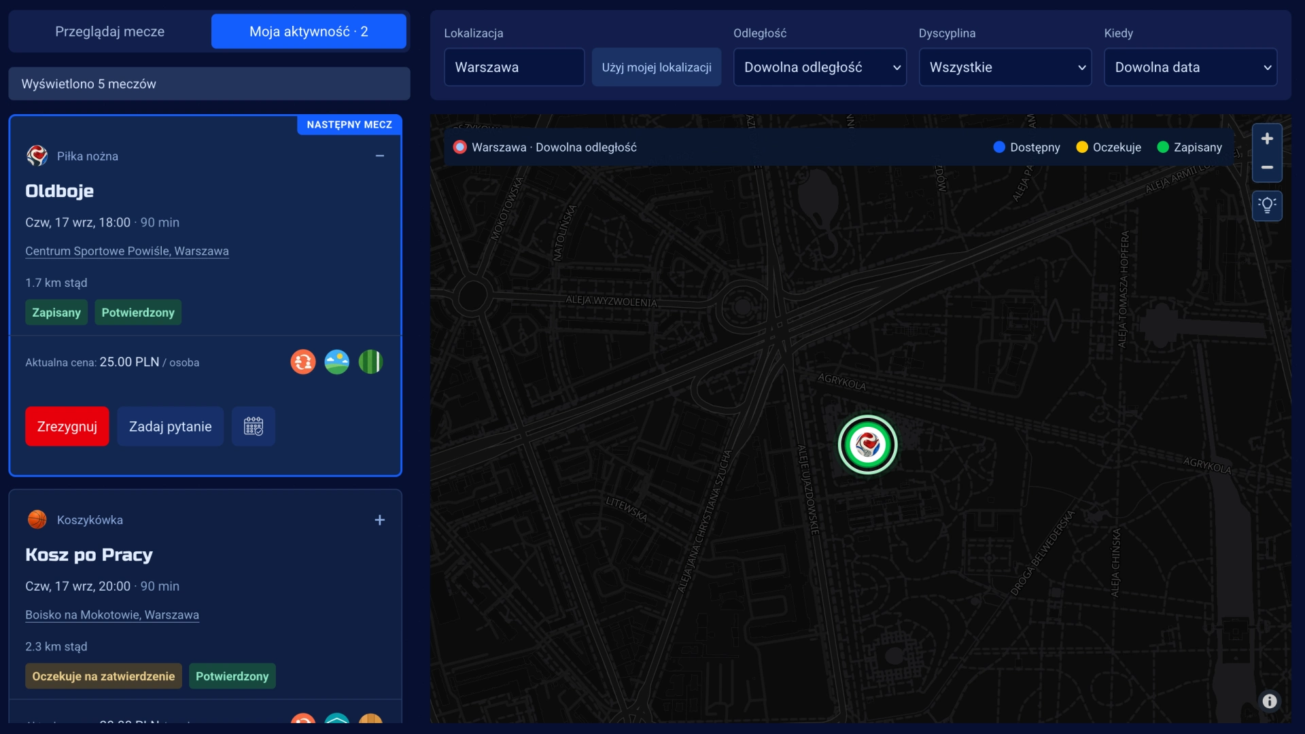Click the yellow Oczekuje legend dot

point(1082,147)
